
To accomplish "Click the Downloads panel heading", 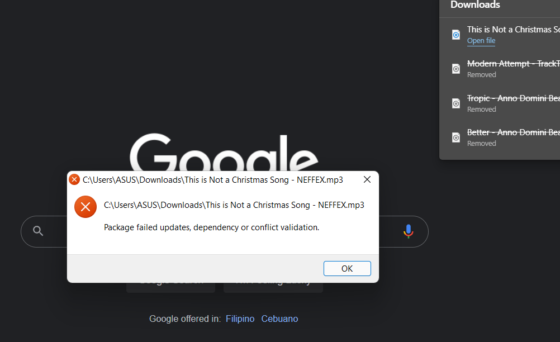I will (x=475, y=4).
